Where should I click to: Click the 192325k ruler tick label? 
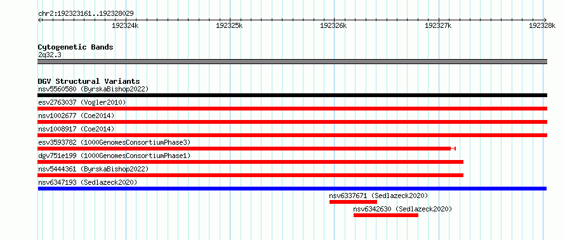(x=230, y=25)
